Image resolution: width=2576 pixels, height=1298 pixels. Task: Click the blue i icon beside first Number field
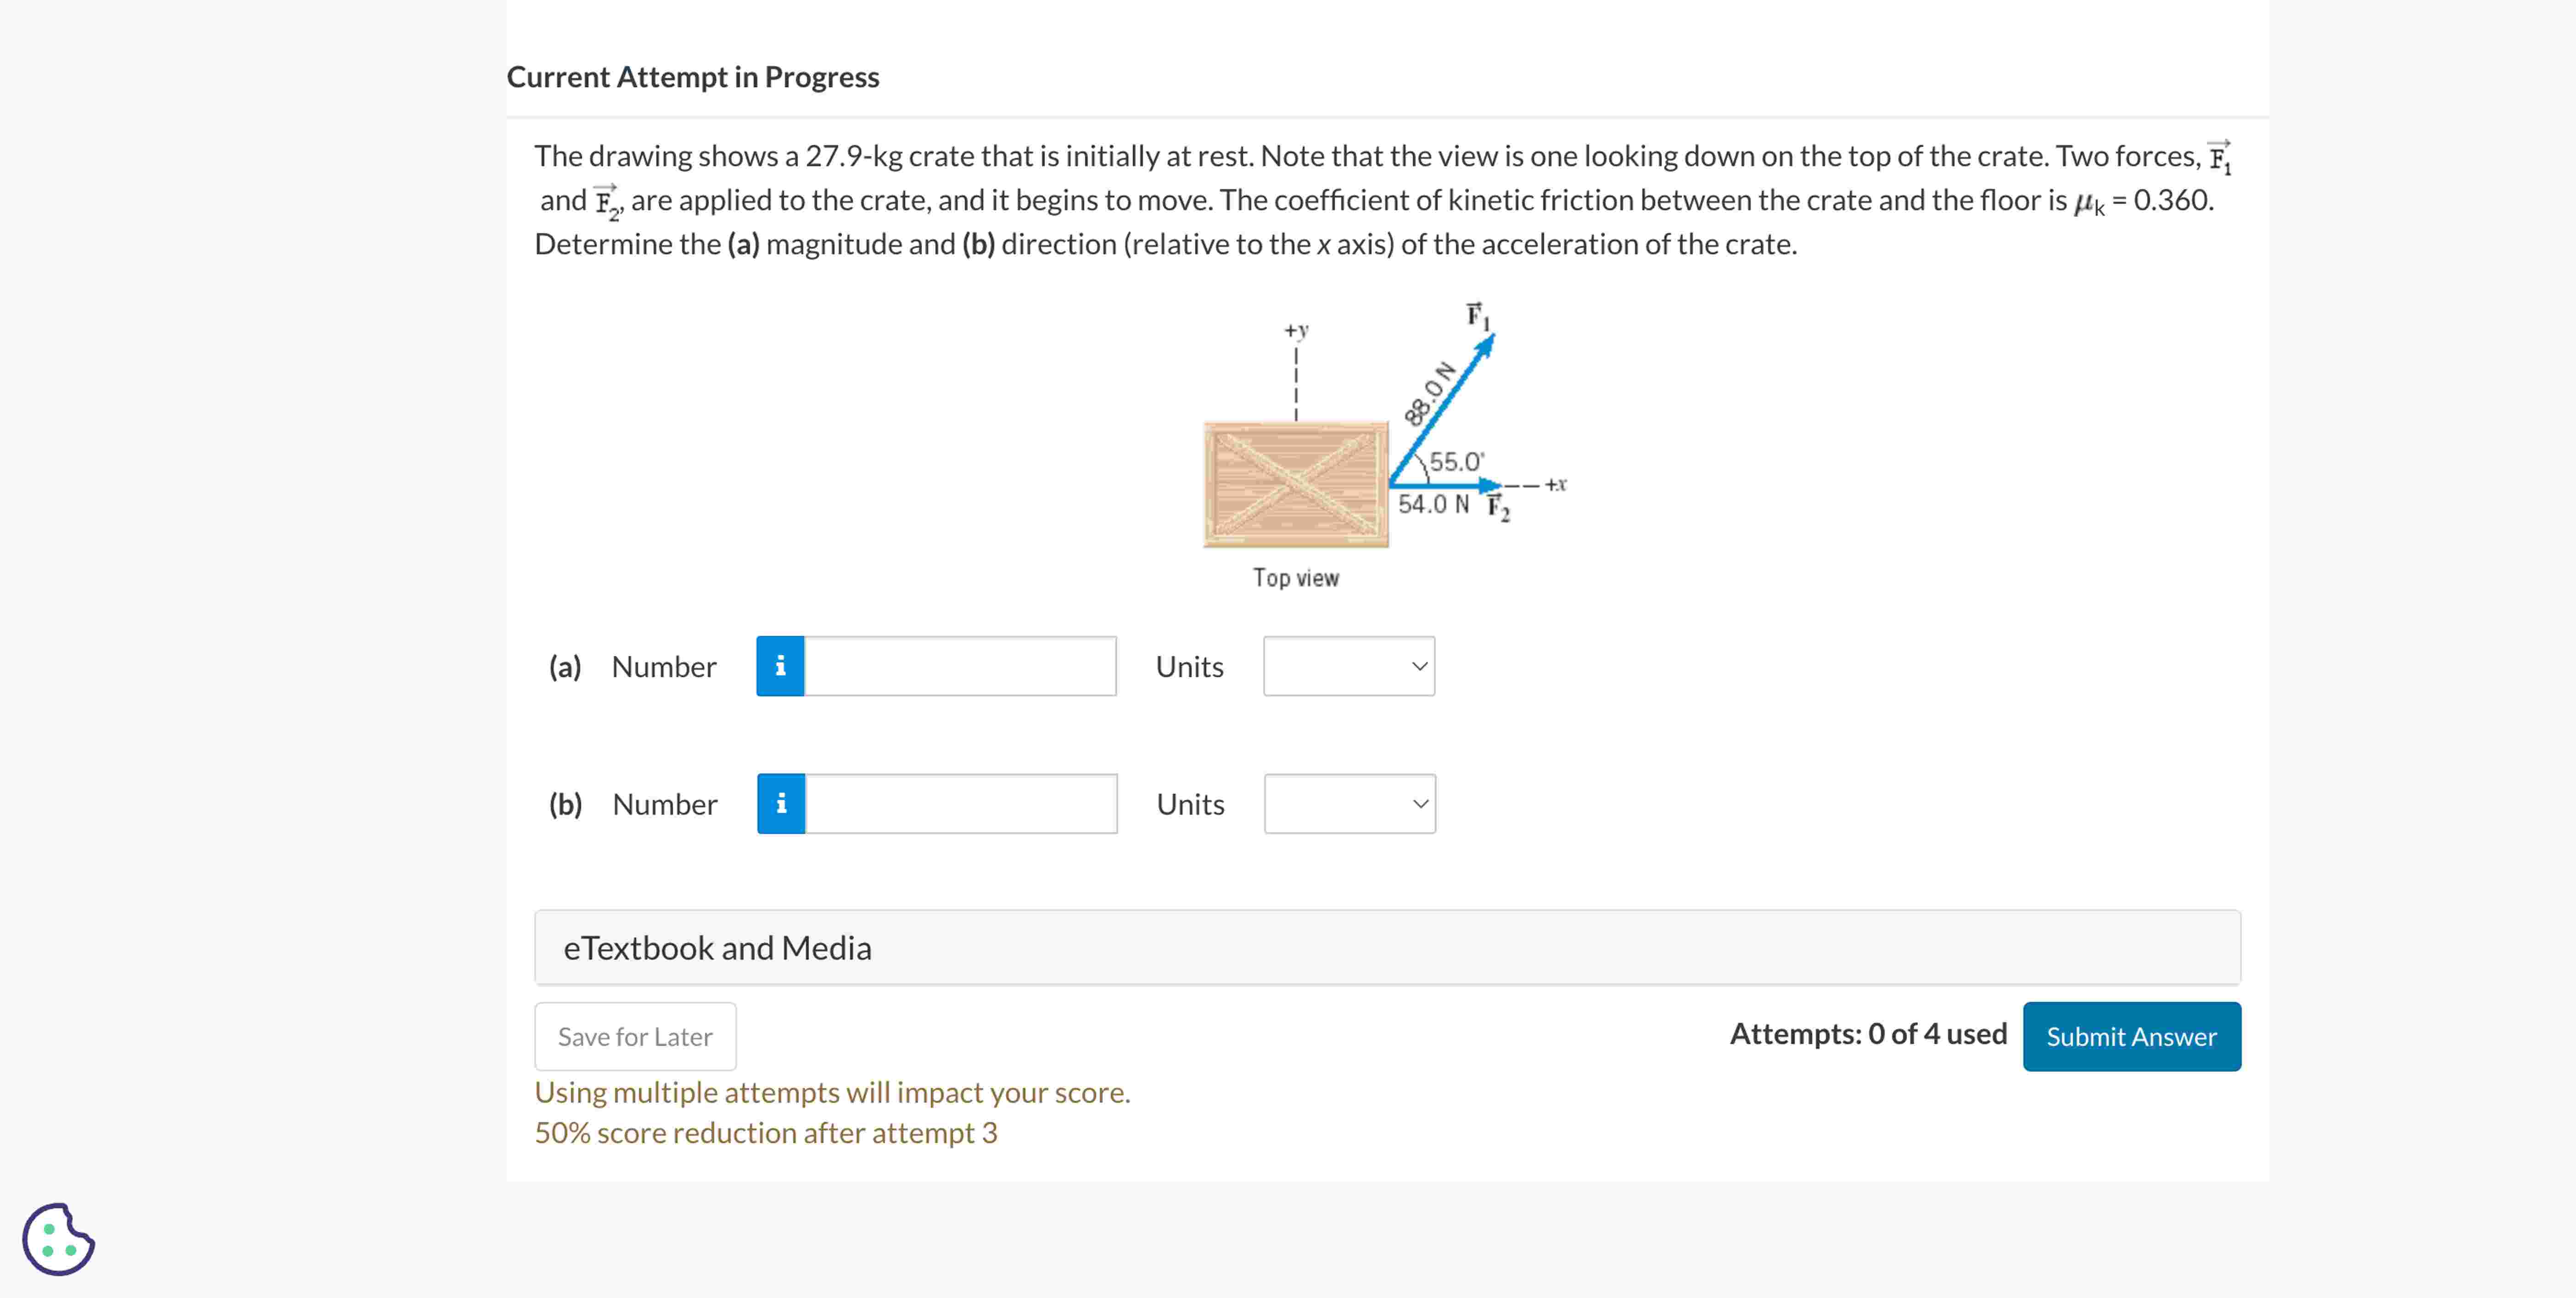(781, 666)
